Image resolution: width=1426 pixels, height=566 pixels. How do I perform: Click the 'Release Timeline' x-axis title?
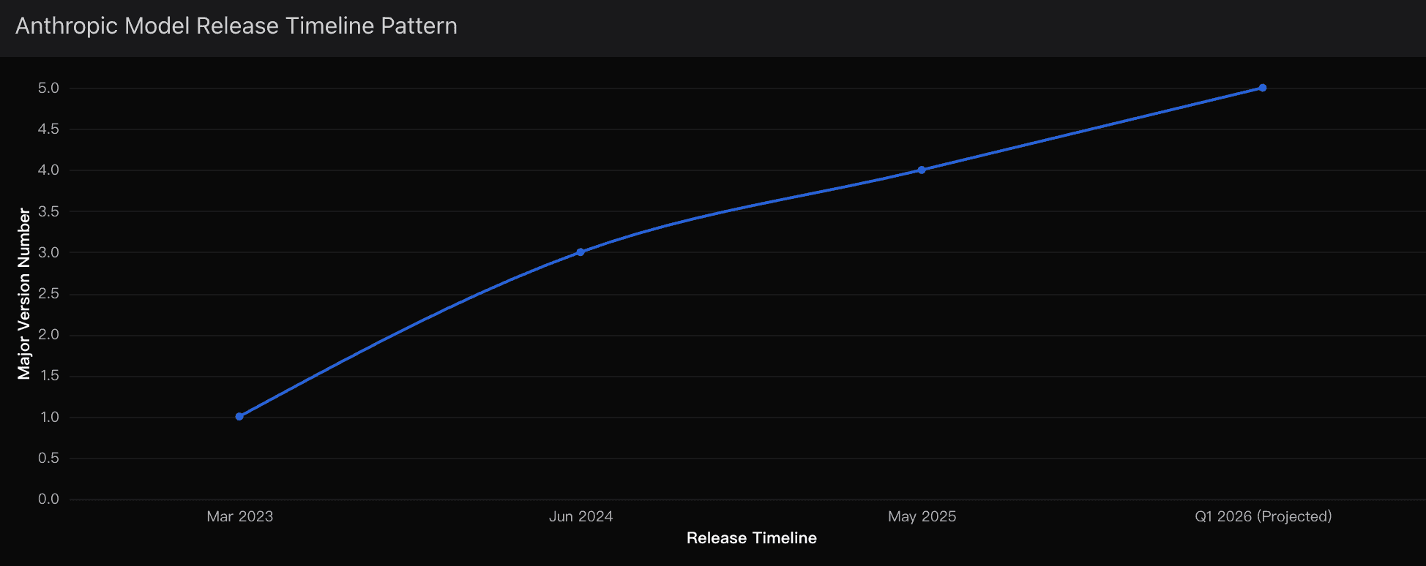[x=752, y=538]
